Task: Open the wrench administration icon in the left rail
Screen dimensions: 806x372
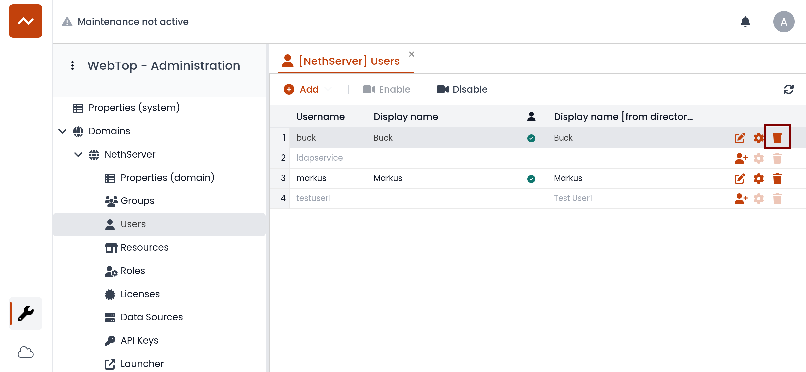Action: coord(26,313)
